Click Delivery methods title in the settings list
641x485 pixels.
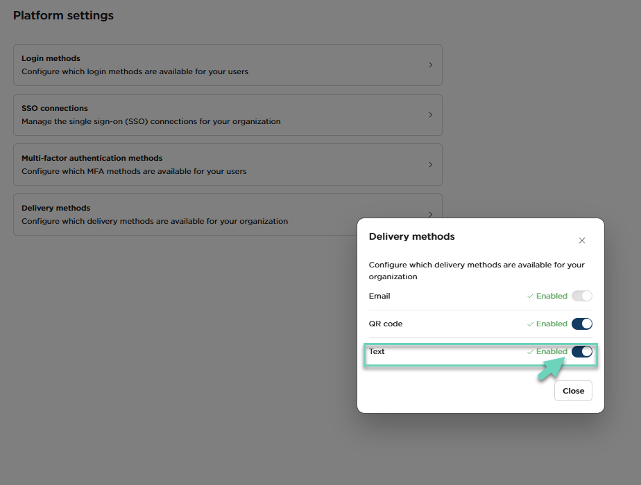coord(55,208)
